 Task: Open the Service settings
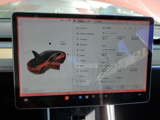coord(81,81)
